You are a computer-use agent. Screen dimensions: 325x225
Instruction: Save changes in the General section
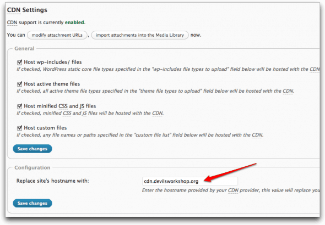click(32, 149)
